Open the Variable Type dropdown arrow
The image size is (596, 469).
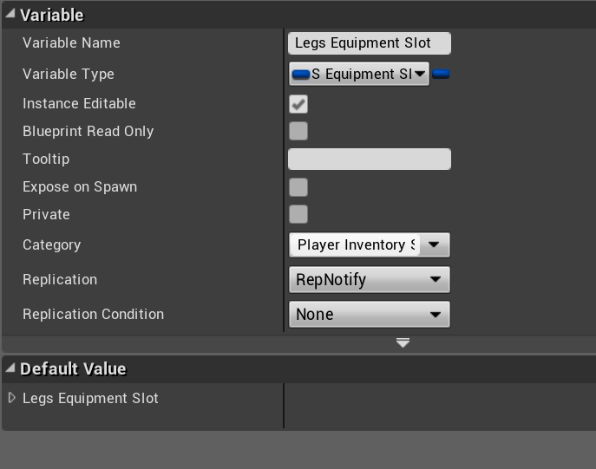[420, 75]
